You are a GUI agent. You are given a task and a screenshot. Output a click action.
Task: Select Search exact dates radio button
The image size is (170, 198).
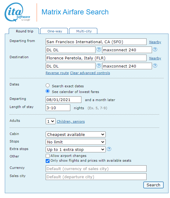(48, 85)
